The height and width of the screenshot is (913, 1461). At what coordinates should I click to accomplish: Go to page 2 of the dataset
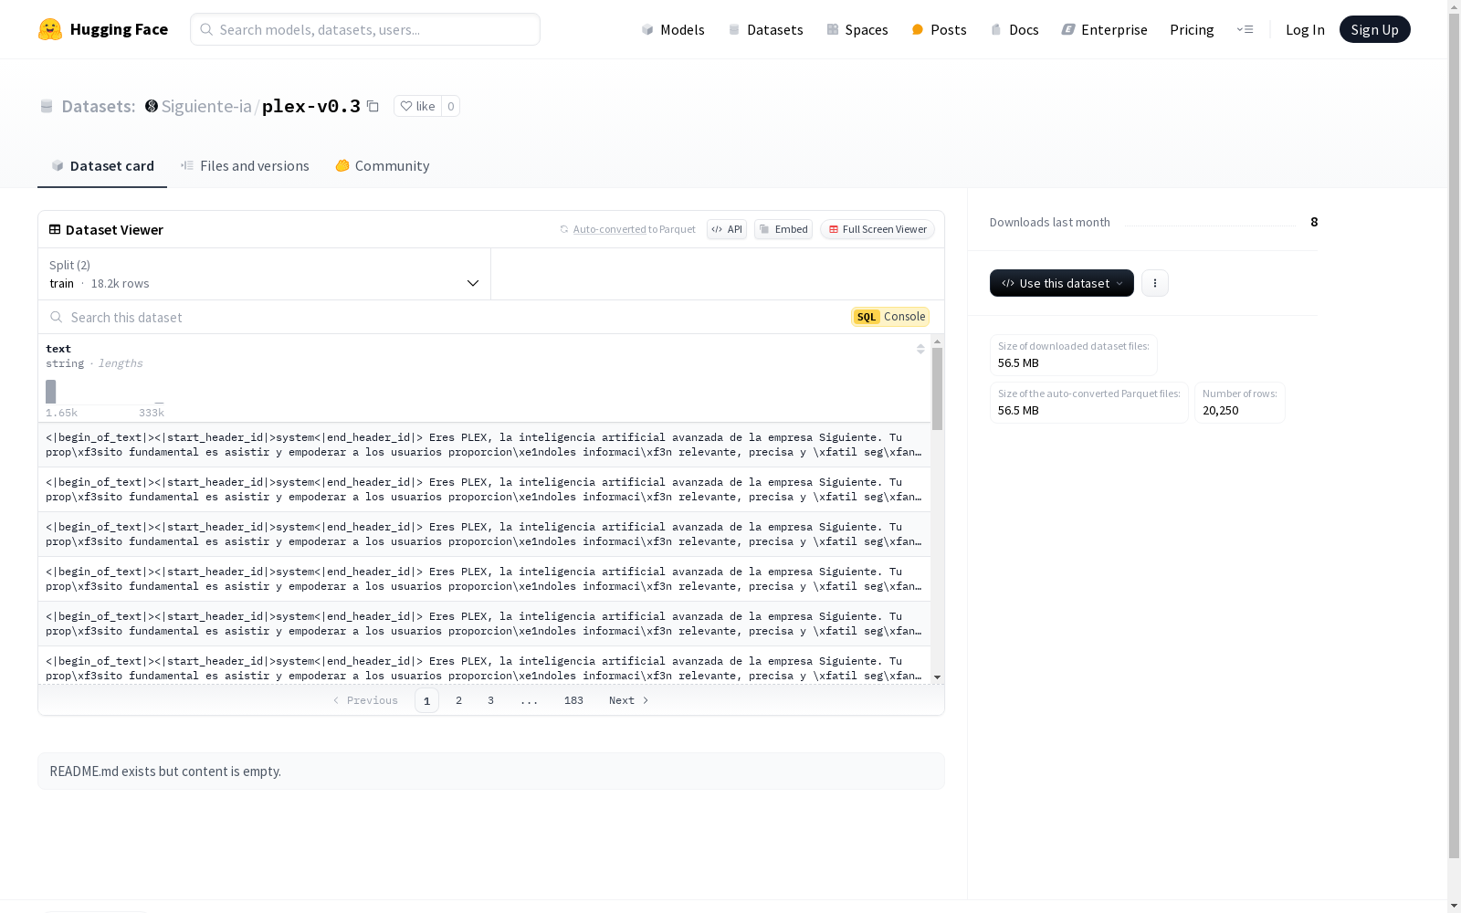pos(458,700)
